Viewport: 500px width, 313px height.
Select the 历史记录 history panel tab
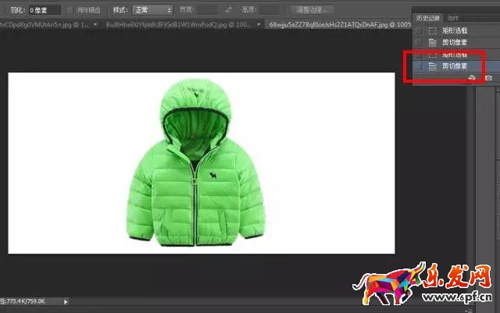(x=429, y=17)
